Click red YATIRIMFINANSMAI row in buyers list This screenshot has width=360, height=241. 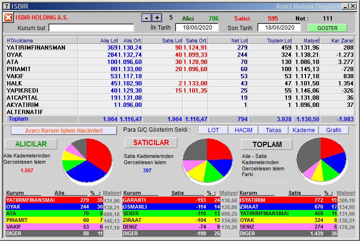point(55,200)
